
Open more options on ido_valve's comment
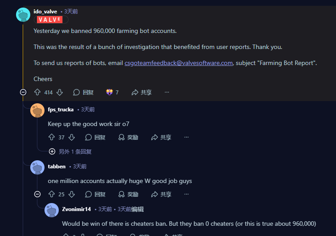tap(167, 92)
